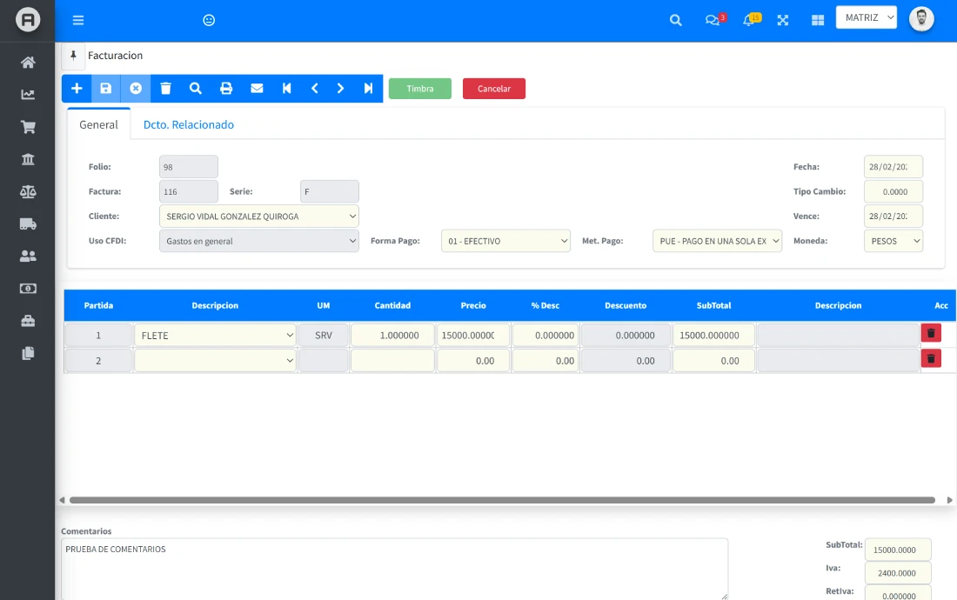Image resolution: width=957 pixels, height=600 pixels.
Task: Open the hamburger menu in top bar
Action: [78, 20]
